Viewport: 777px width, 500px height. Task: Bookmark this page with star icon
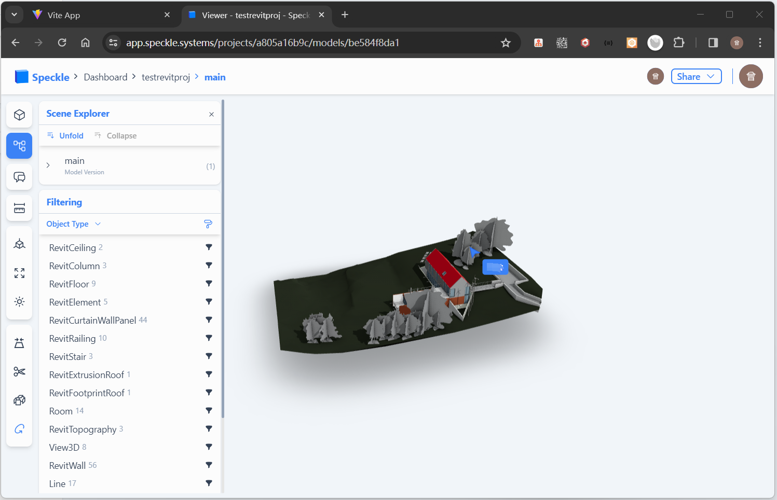(x=506, y=43)
